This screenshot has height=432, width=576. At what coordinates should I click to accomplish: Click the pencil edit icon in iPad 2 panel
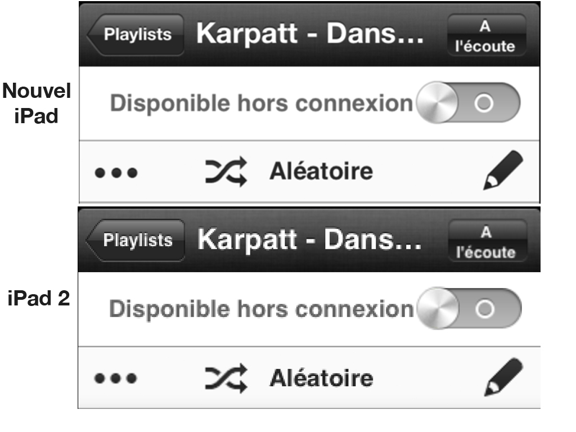coord(503,377)
